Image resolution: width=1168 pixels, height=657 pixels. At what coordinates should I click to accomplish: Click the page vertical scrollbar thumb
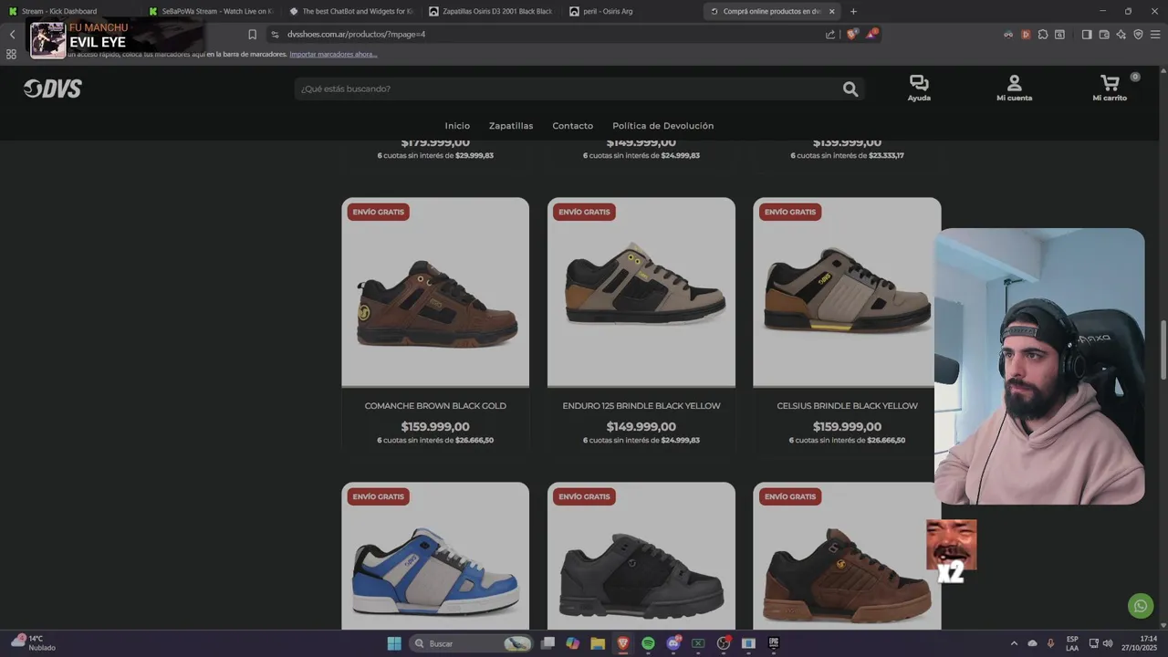pyautogui.click(x=1163, y=351)
